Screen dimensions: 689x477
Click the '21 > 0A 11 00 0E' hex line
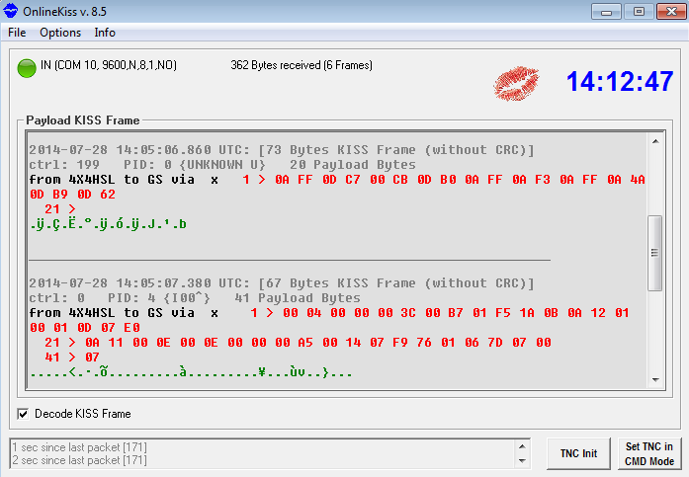click(x=298, y=343)
